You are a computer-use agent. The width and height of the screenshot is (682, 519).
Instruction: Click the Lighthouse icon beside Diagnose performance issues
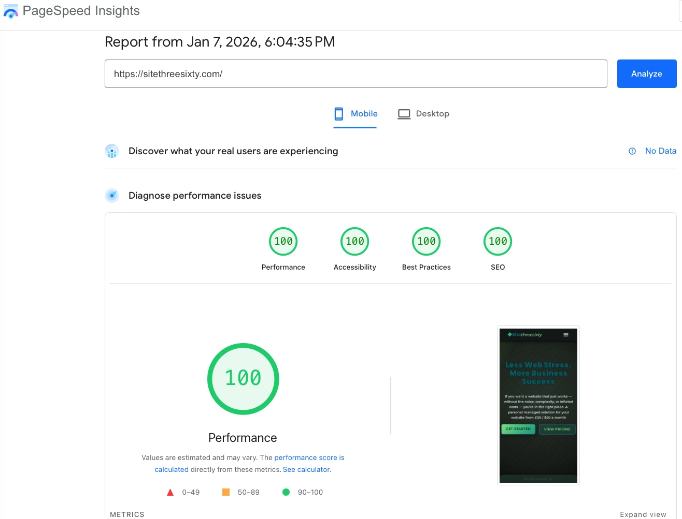tap(112, 196)
